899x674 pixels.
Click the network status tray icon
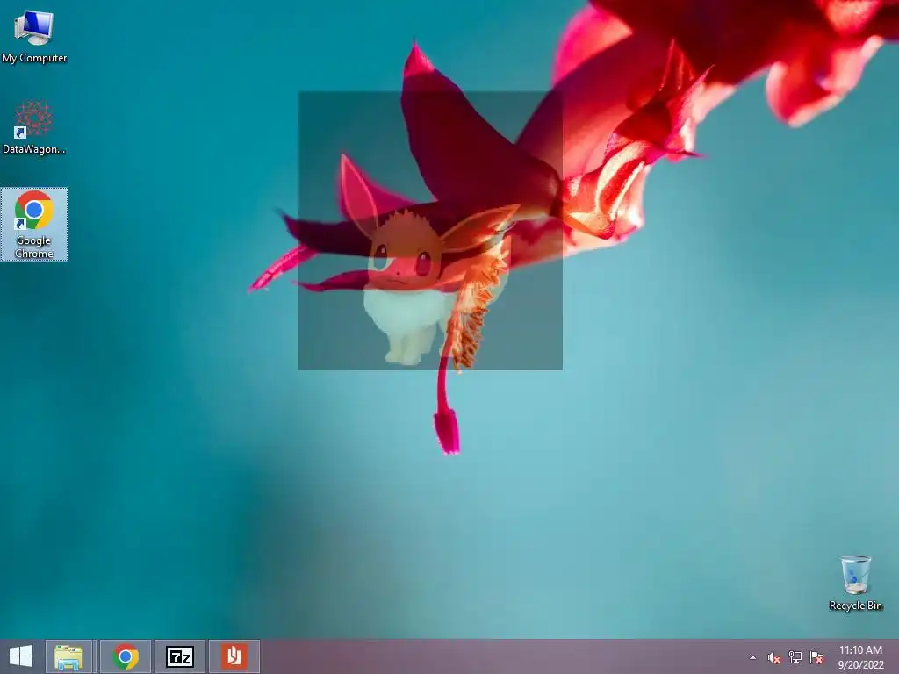795,657
